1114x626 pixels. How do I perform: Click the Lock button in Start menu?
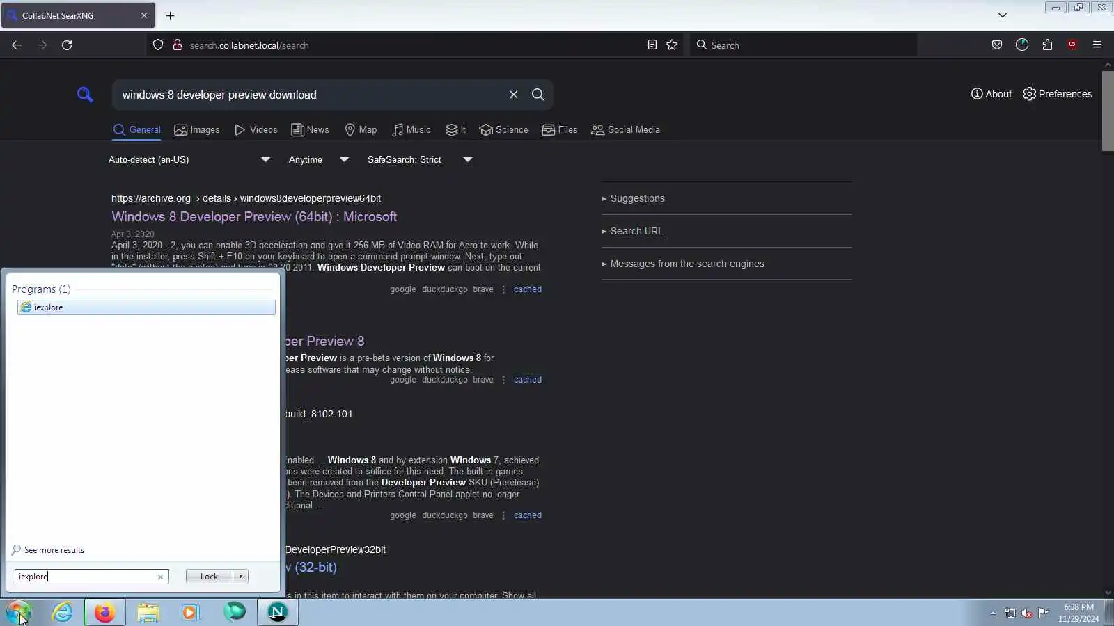tap(210, 577)
